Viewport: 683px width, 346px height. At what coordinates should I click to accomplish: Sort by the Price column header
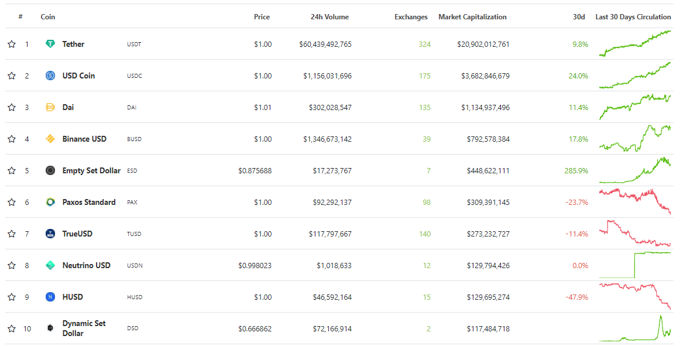(x=262, y=17)
